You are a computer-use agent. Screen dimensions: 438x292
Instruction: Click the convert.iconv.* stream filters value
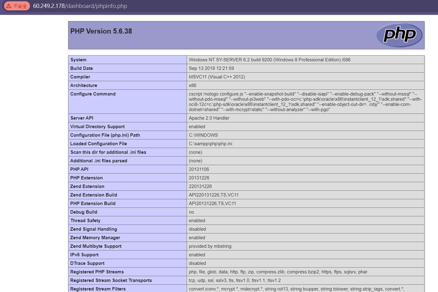click(x=297, y=289)
